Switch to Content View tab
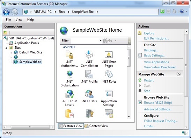The height and width of the screenshot is (138, 191). [x=96, y=126]
